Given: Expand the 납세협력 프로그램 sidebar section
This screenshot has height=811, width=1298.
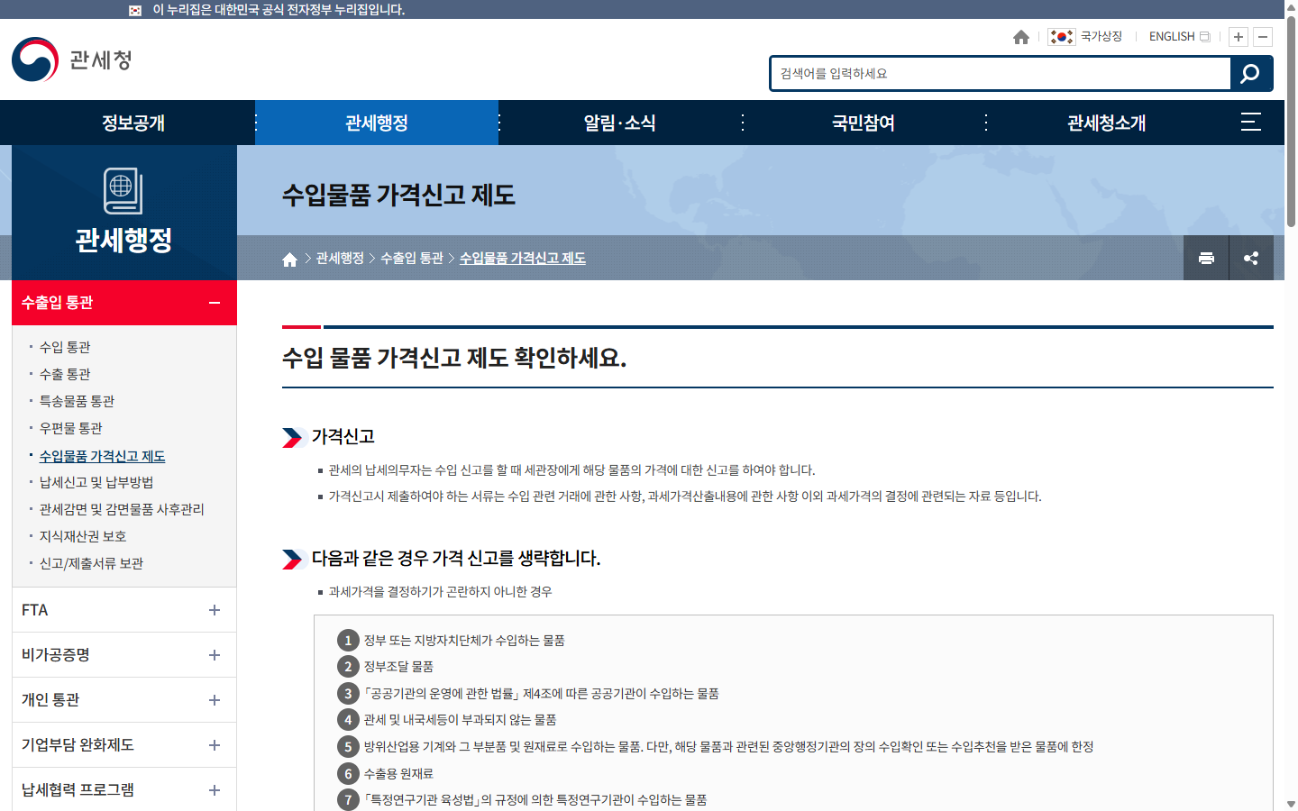Looking at the screenshot, I should [124, 790].
